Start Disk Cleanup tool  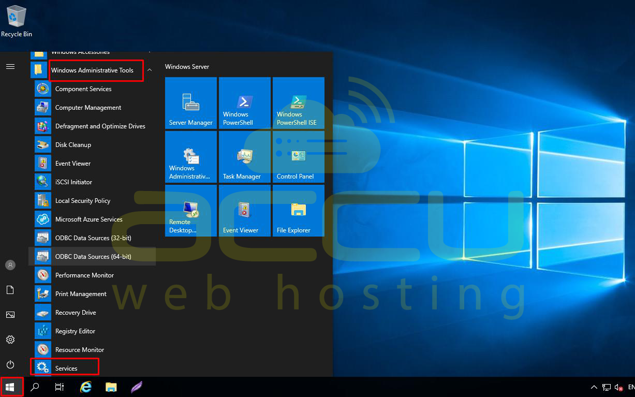coord(93,145)
